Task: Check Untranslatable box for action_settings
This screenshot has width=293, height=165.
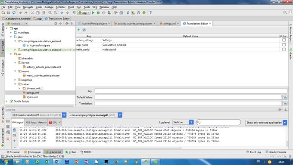Action: click(x=284, y=40)
